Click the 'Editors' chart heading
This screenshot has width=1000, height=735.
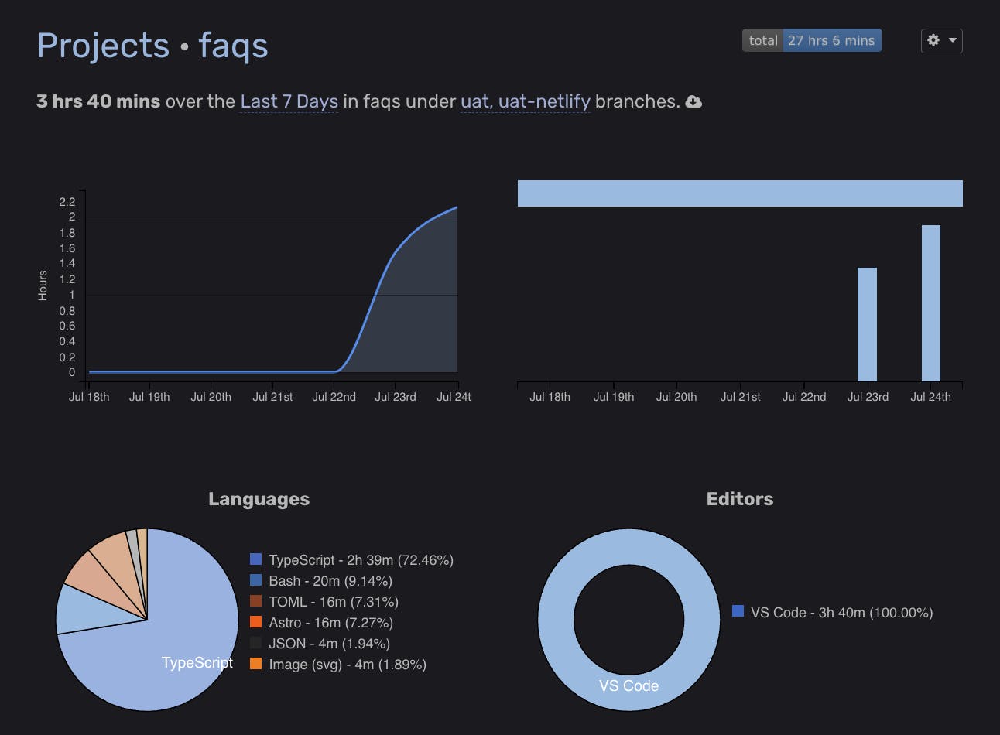coord(740,499)
